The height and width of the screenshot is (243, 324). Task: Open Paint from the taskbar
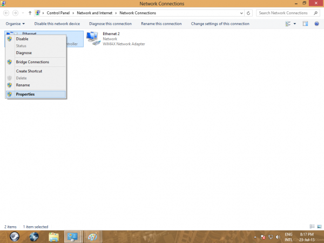coord(92,237)
